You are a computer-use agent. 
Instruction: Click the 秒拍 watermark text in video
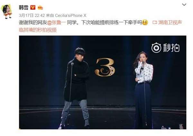(x=171, y=48)
